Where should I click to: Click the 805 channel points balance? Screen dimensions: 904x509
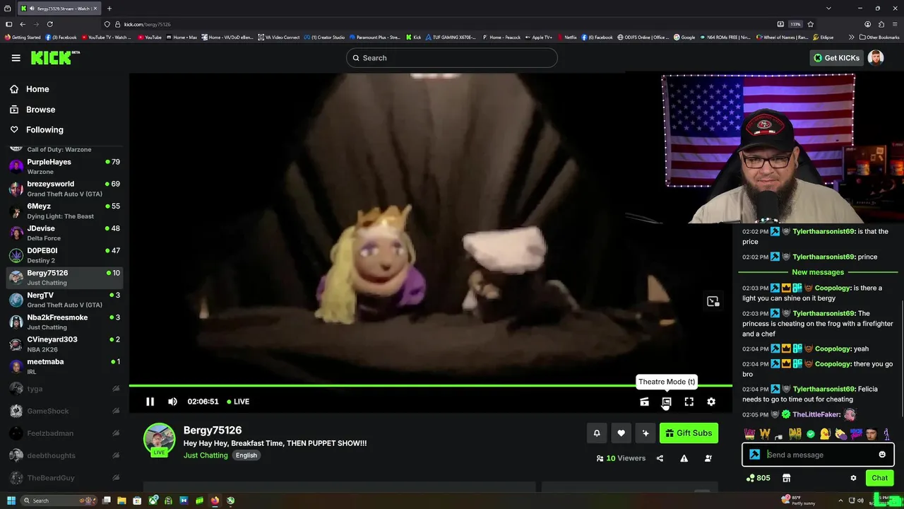coord(759,478)
